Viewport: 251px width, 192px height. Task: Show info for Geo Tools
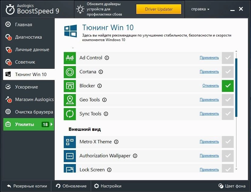(104, 100)
